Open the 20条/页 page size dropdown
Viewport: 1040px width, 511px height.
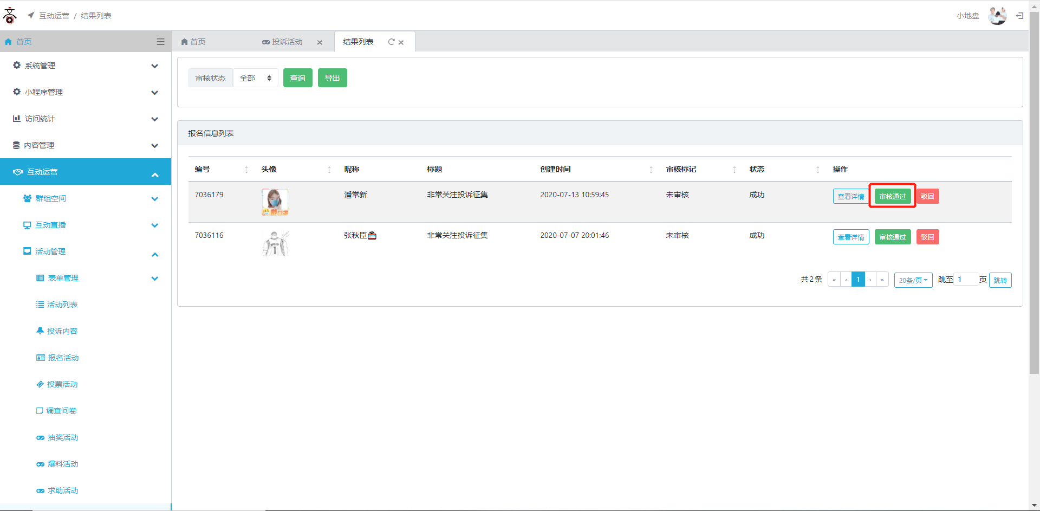[x=913, y=280]
